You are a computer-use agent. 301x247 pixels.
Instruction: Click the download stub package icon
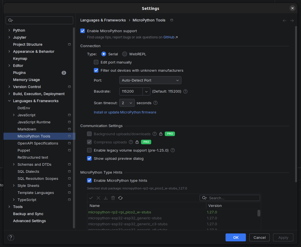106,198
